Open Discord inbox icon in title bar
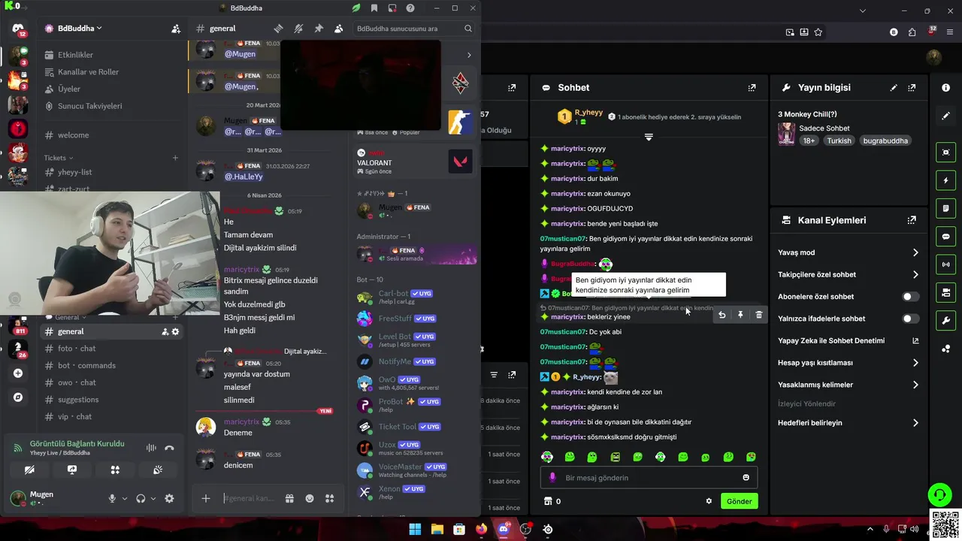This screenshot has height=541, width=962. coord(392,8)
